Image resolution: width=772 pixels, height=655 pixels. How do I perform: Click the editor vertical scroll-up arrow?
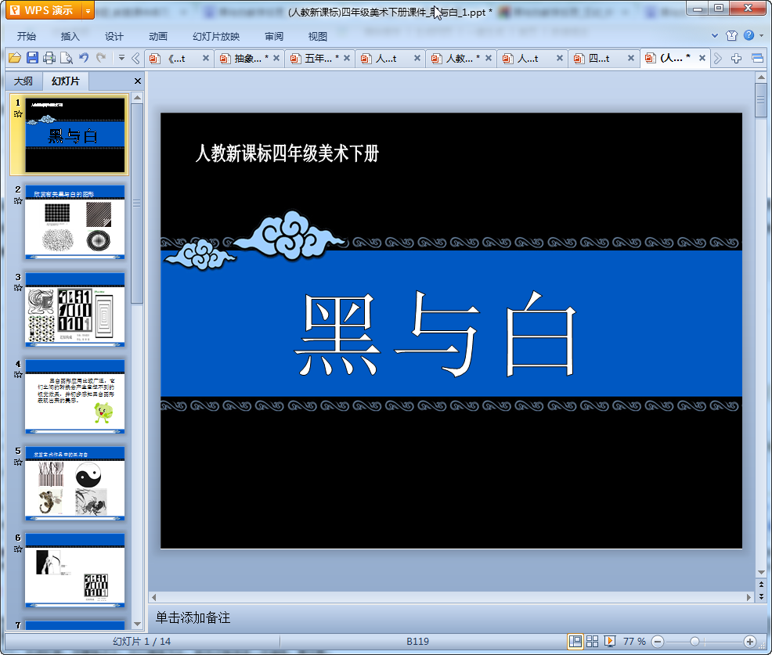coord(761,77)
